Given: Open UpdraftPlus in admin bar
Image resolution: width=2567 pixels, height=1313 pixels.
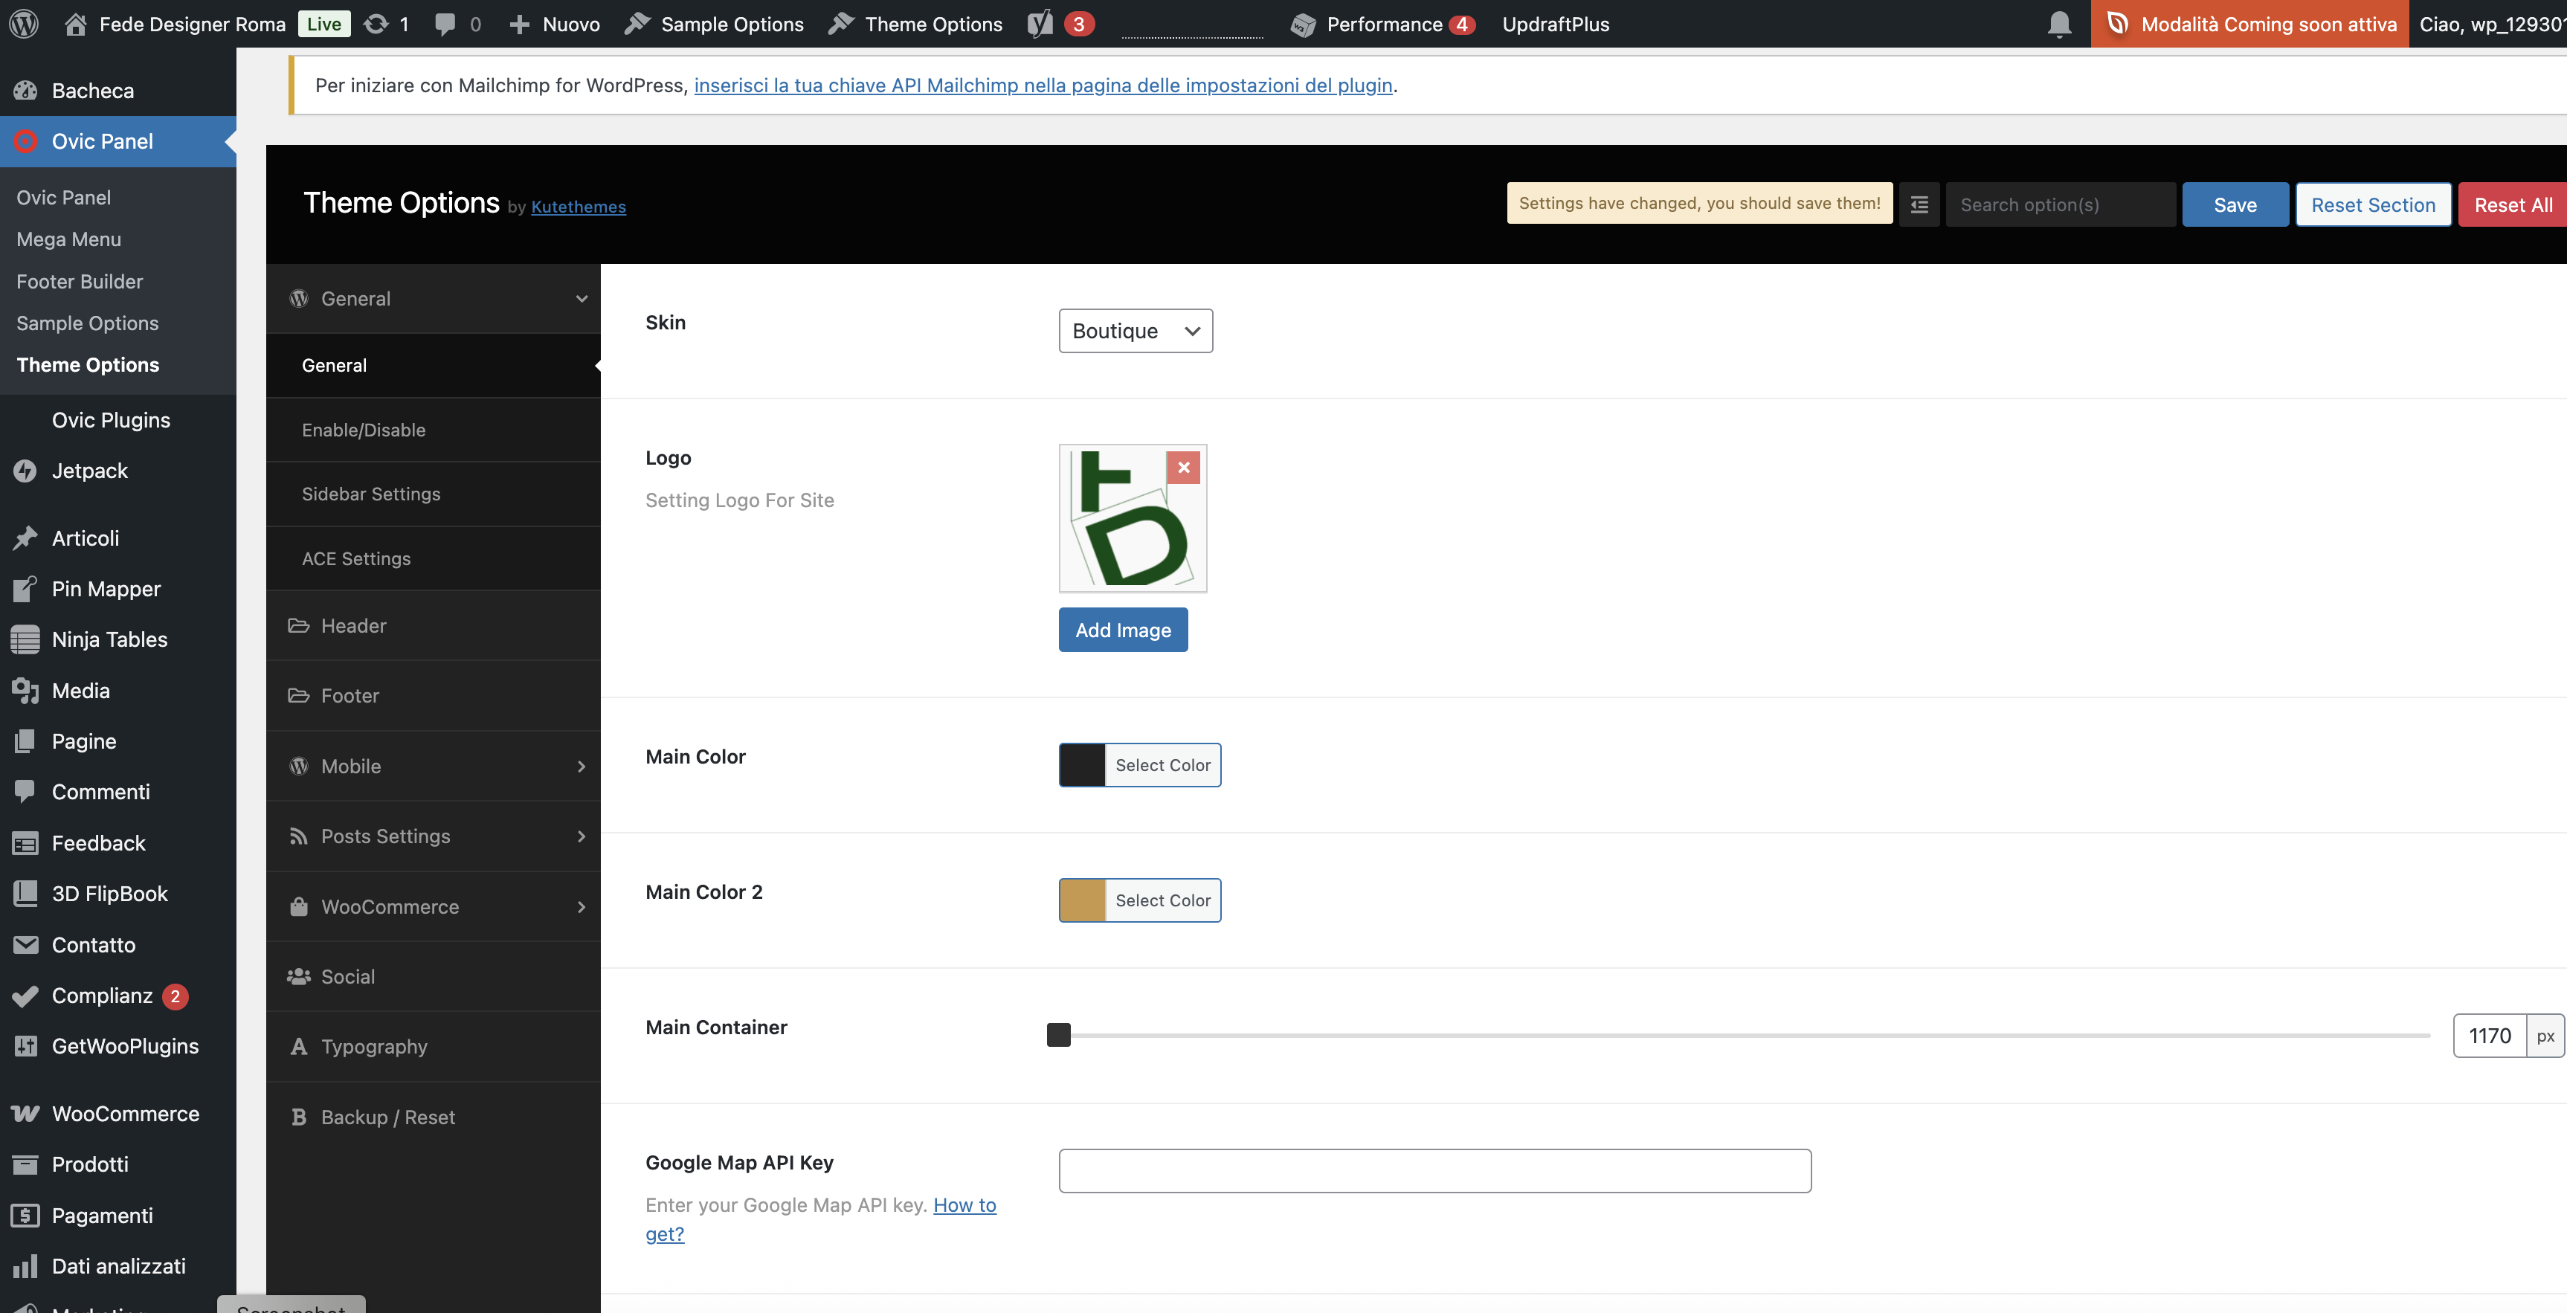Looking at the screenshot, I should tap(1554, 24).
